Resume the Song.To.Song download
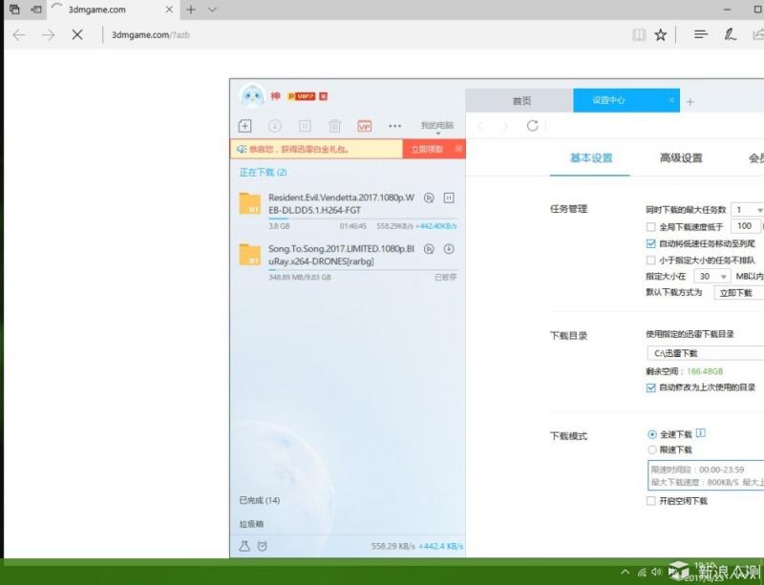Viewport: 764px width, 585px height. point(449,249)
